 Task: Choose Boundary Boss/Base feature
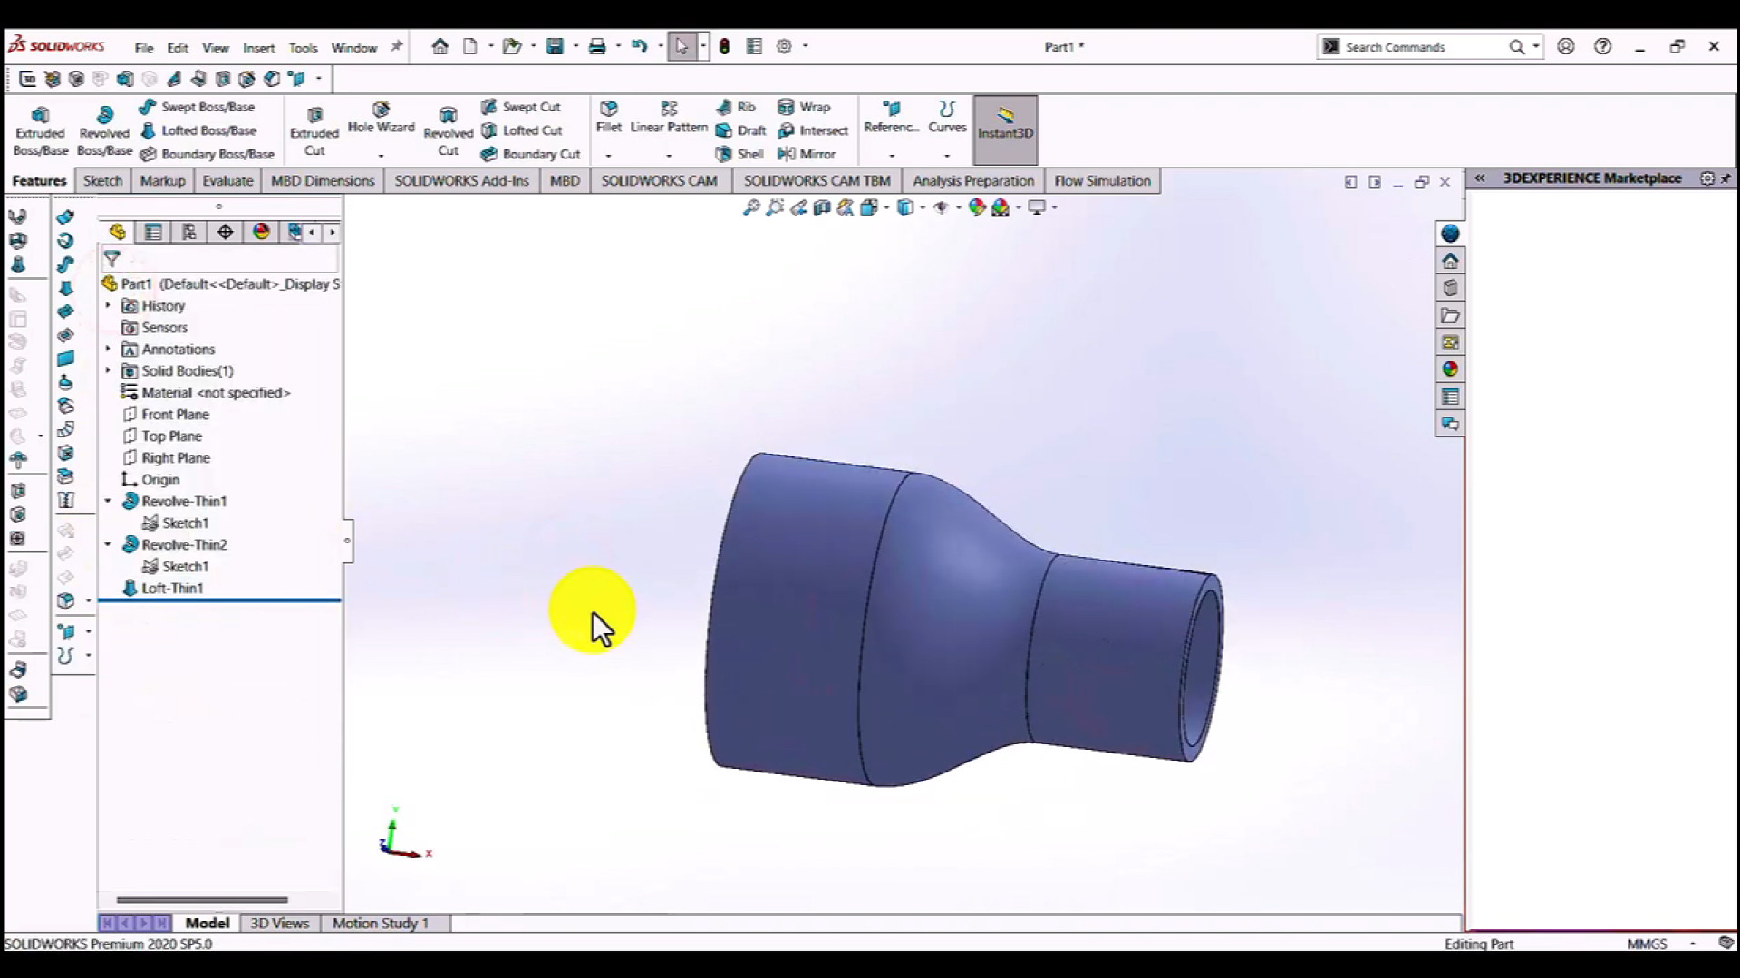click(x=207, y=154)
